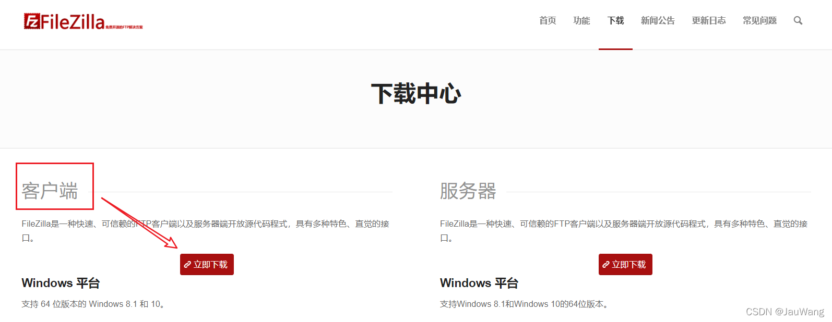Click 立即下载 button under 服务器
Viewport: 832px width, 322px height.
click(x=625, y=265)
